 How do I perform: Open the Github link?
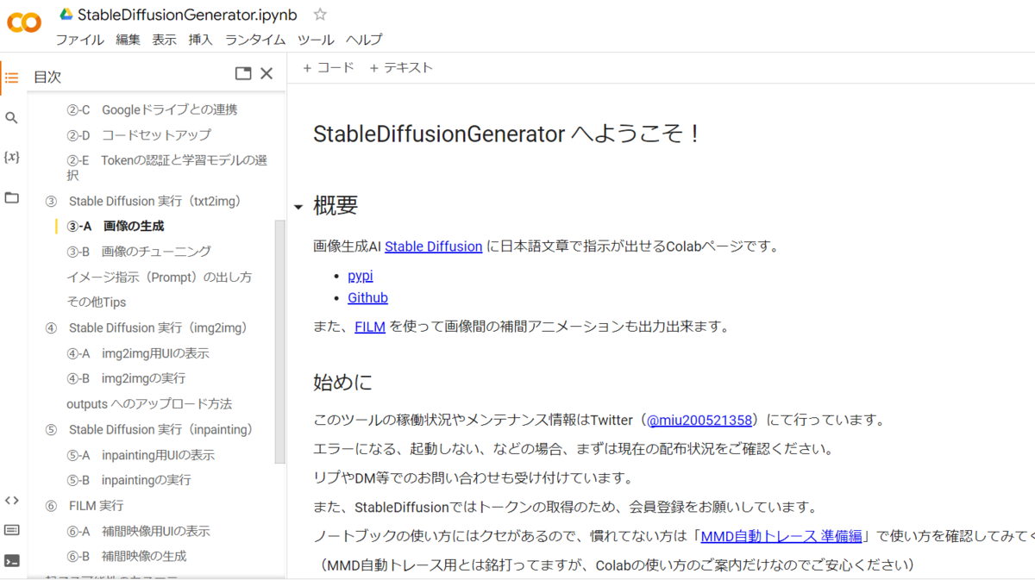pyautogui.click(x=367, y=298)
